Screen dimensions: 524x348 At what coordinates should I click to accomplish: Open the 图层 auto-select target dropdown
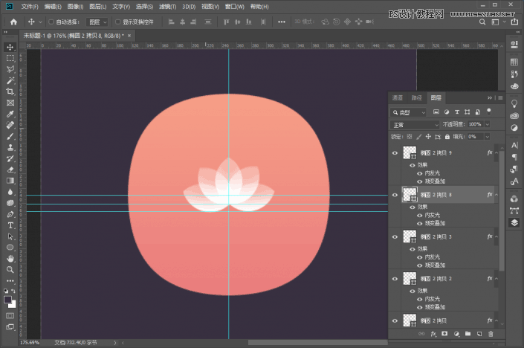[97, 22]
